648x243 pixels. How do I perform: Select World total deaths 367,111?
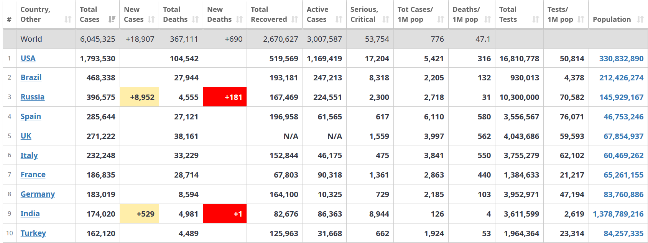[184, 39]
